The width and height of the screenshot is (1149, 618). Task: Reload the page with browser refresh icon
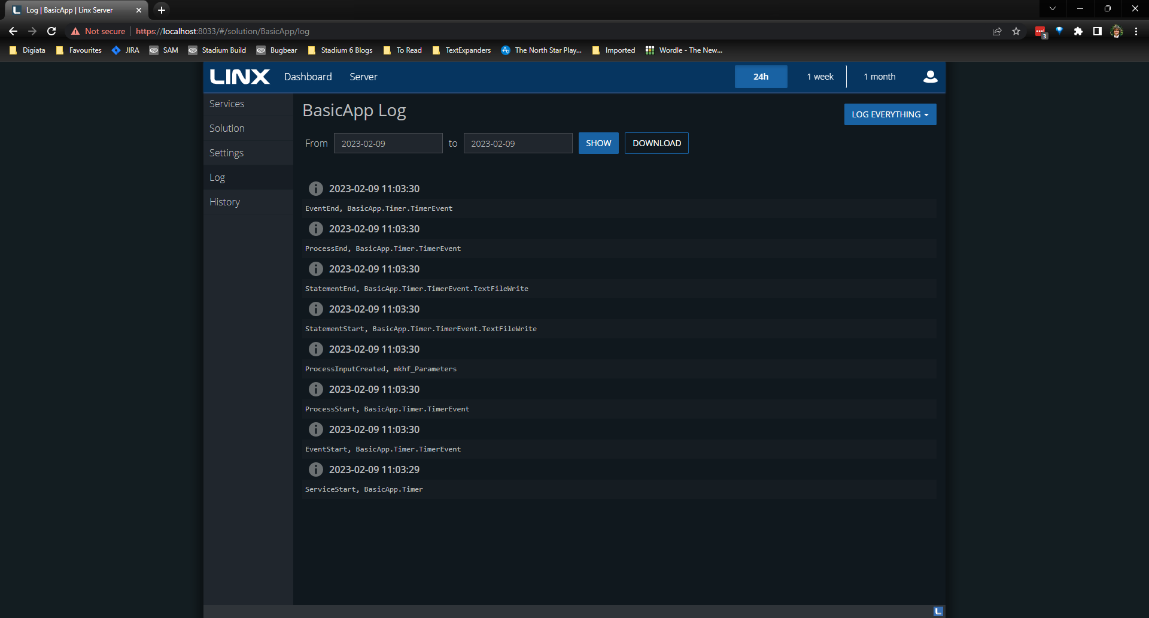[x=51, y=31]
